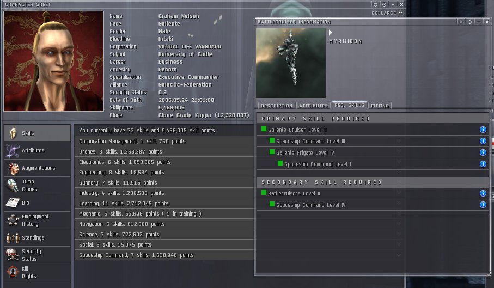Expand the Gunnery skill group
The width and height of the screenshot is (494, 288).
pos(164,183)
